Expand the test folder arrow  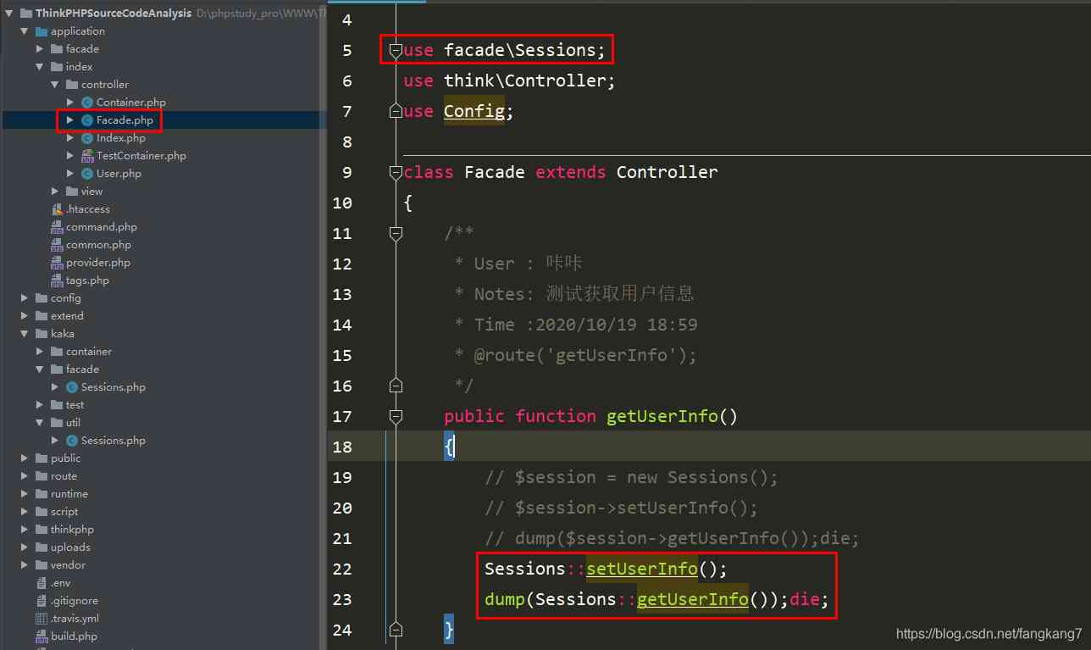click(x=40, y=405)
